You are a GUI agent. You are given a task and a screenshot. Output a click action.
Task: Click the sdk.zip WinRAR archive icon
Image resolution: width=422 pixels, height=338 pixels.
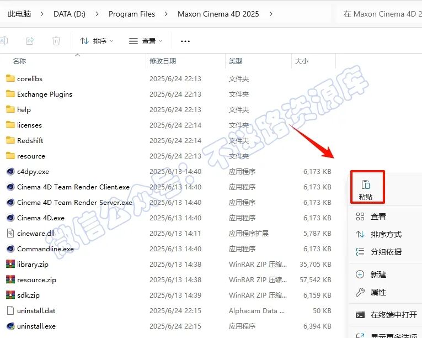pos(10,295)
